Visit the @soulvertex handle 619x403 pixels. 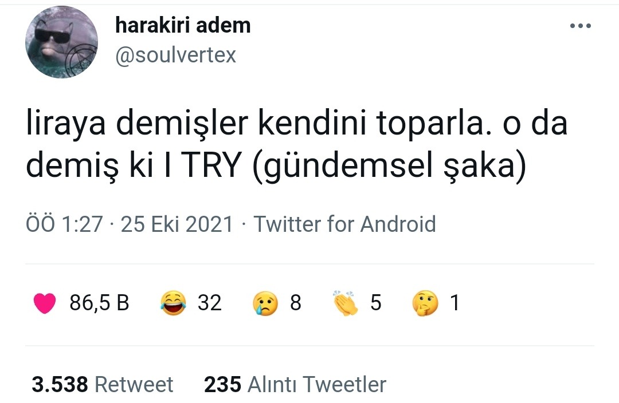pyautogui.click(x=175, y=55)
